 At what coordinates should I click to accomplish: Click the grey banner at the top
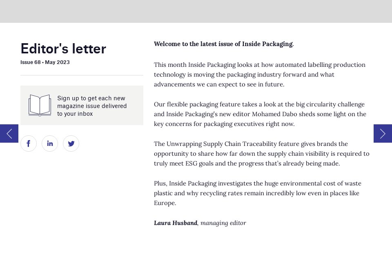(196, 11)
